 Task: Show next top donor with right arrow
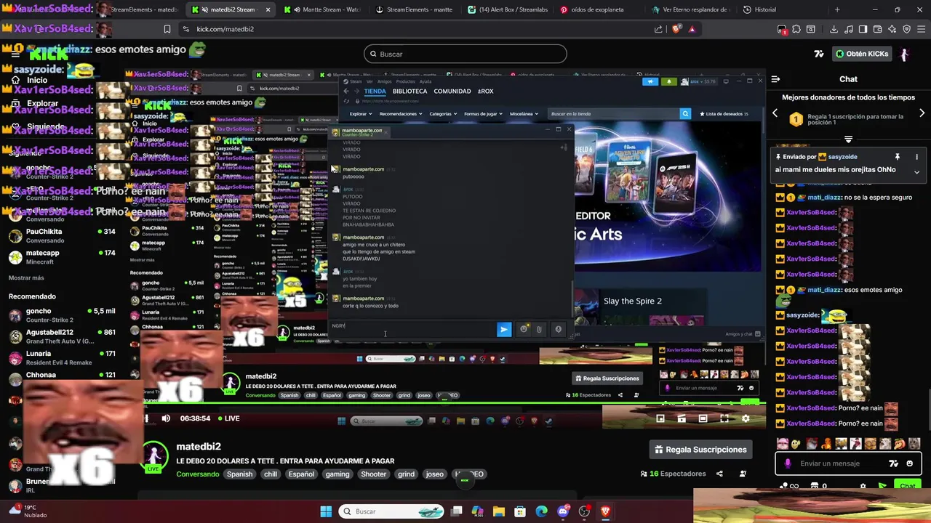click(922, 113)
